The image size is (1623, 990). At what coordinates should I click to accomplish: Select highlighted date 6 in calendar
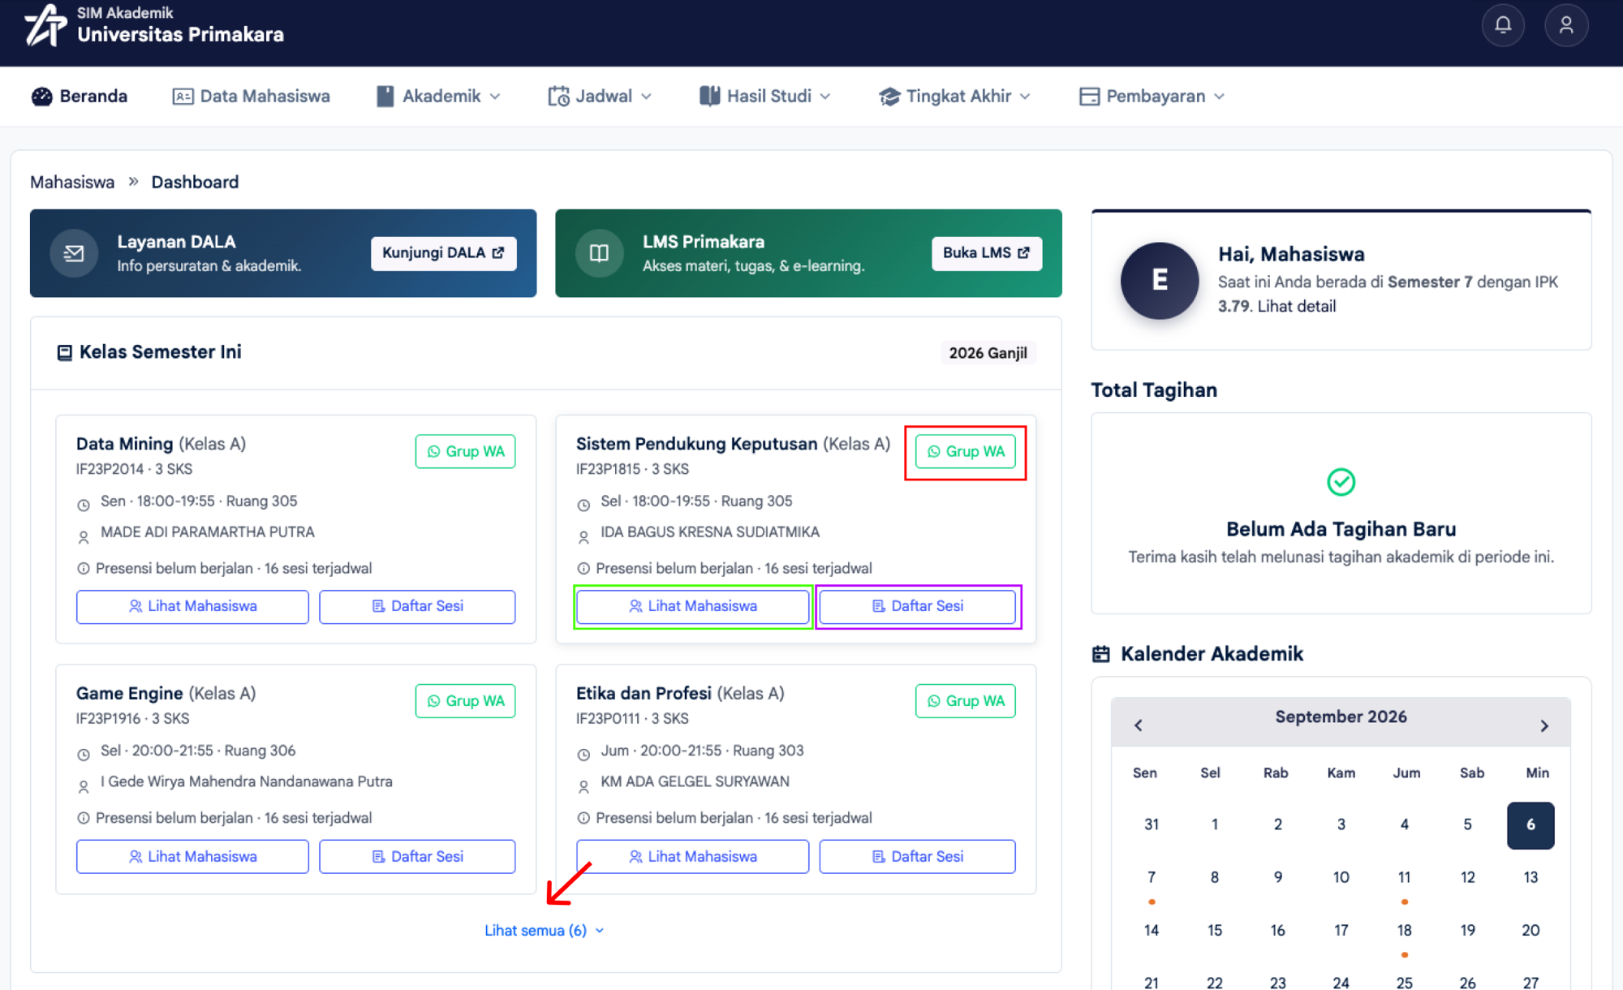click(1530, 825)
